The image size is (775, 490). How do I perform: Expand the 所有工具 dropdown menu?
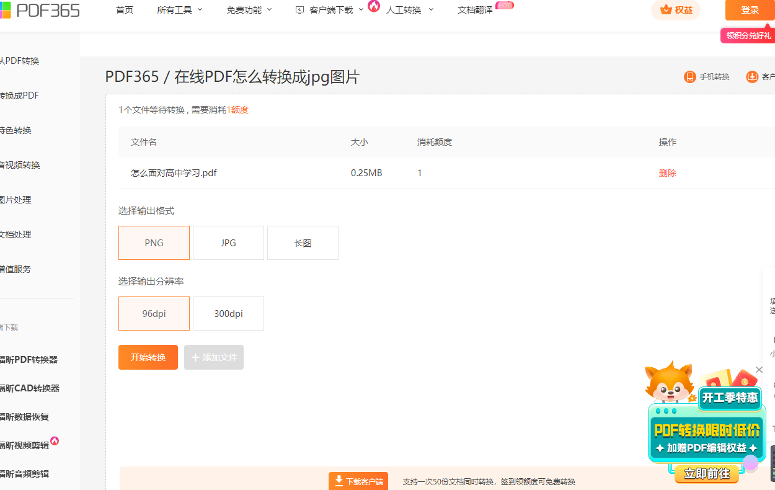coord(180,10)
